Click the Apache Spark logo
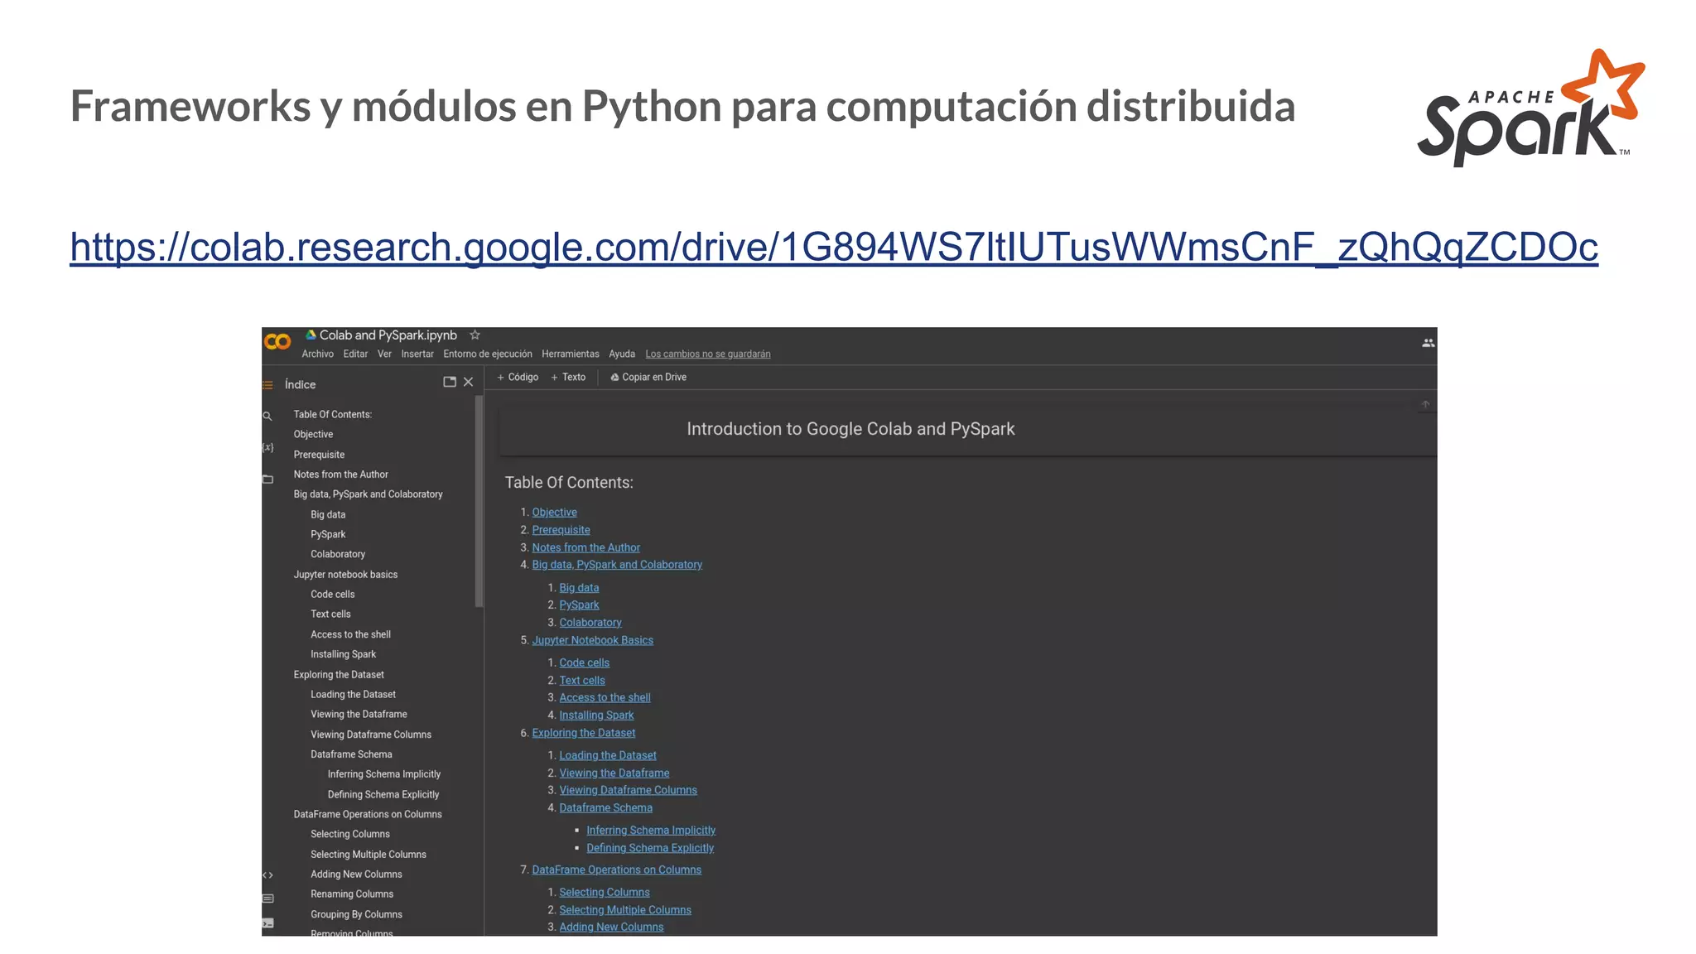The image size is (1696, 954). tap(1531, 108)
